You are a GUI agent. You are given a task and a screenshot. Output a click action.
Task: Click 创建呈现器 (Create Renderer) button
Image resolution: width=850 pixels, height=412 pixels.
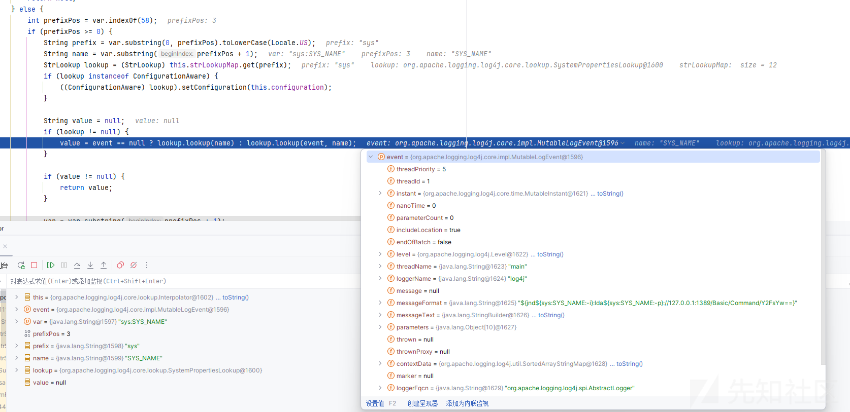[422, 403]
